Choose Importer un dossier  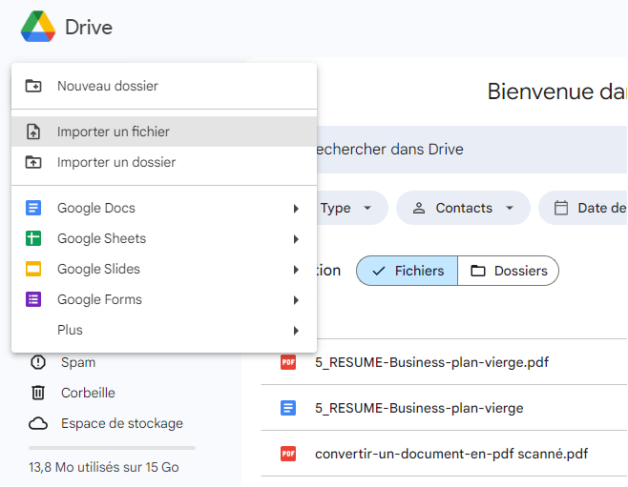pos(164,162)
